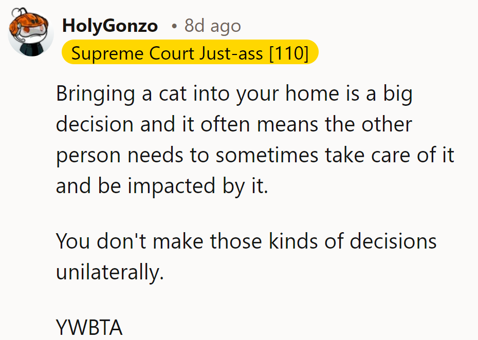This screenshot has height=340, width=478.
Task: Click the dot separator before the timestamp
Action: point(174,26)
